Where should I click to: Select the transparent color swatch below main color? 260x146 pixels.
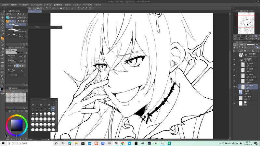pos(3,93)
